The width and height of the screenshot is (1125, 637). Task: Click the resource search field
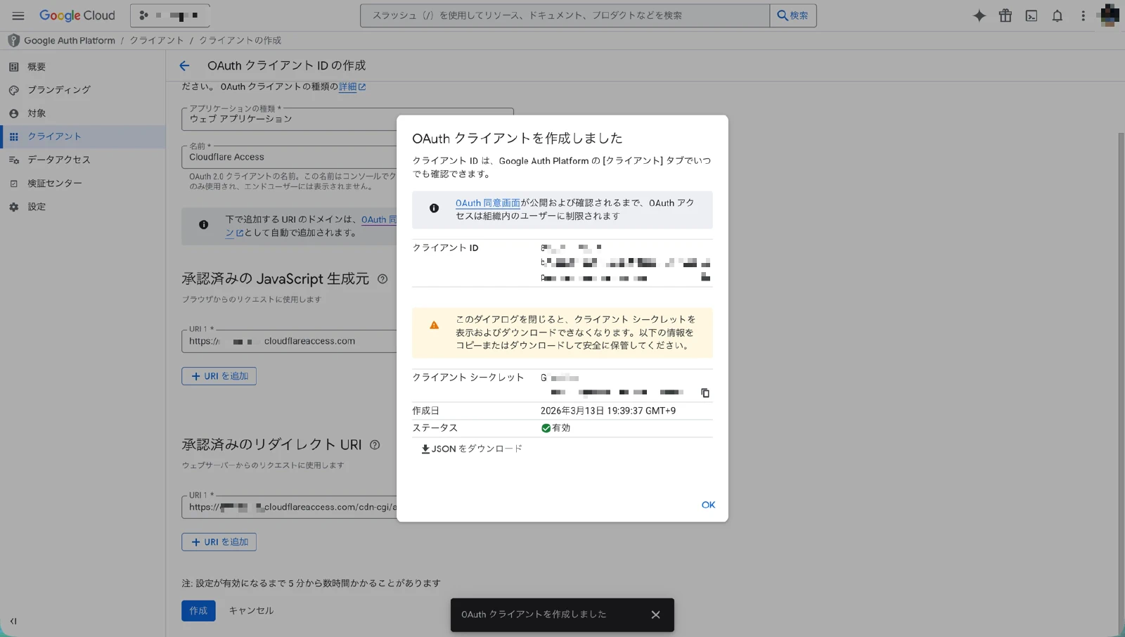562,15
